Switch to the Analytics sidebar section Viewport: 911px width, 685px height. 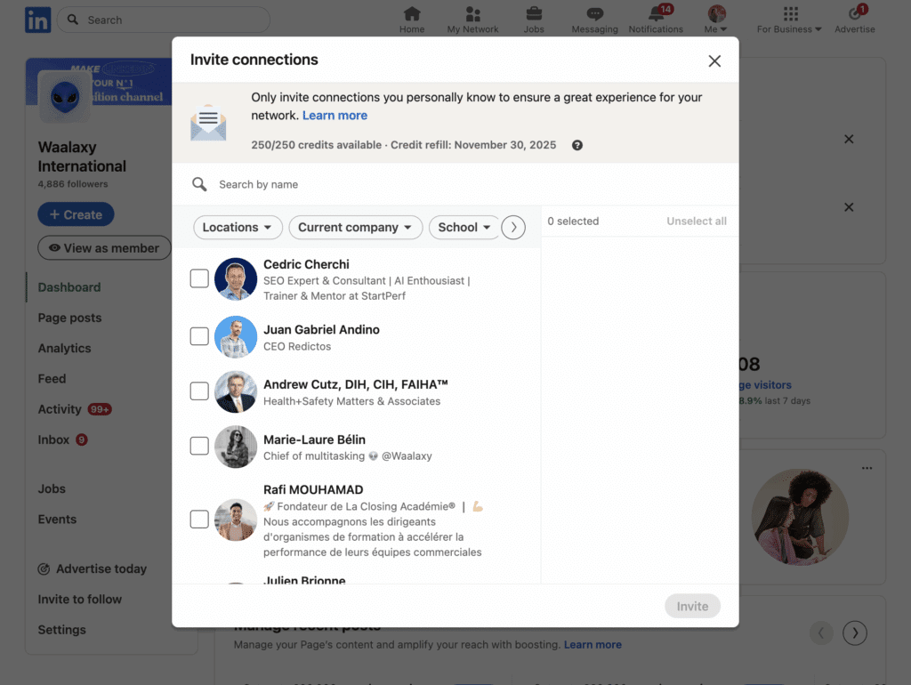pyautogui.click(x=67, y=348)
